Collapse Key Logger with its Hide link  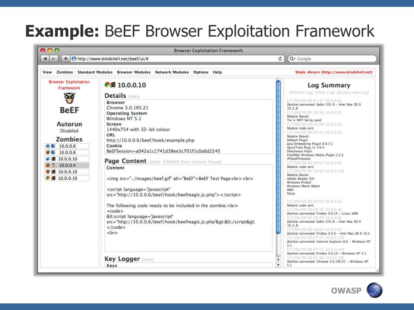(148, 260)
